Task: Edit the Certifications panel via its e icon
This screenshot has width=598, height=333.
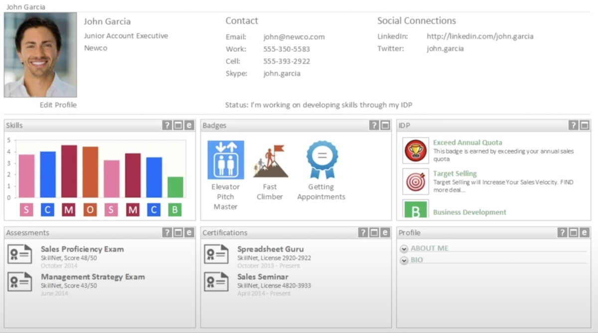Action: [x=385, y=232]
